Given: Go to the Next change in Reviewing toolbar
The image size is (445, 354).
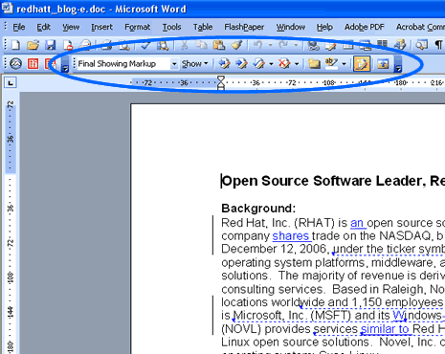Looking at the screenshot, I should coord(241,63).
